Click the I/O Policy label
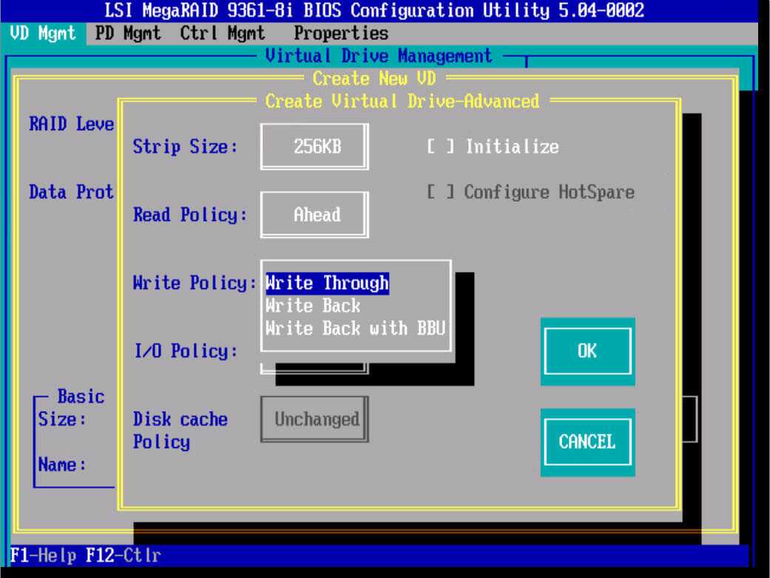Viewport: 770px width, 578px height. click(185, 350)
